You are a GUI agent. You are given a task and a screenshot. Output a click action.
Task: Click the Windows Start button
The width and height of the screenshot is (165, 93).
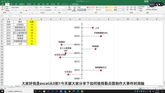(2, 91)
